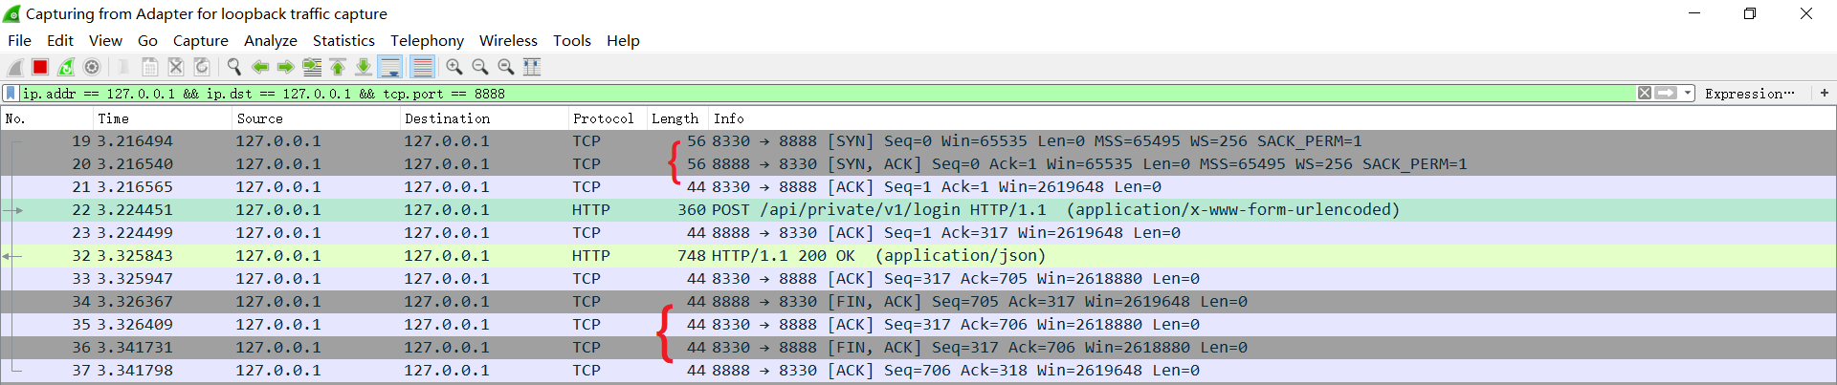
Task: Reset text to normal size
Action: (x=506, y=67)
